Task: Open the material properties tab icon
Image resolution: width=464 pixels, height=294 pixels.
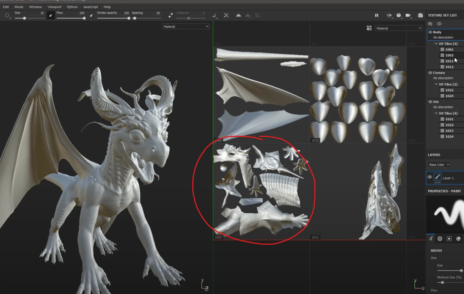Action: tap(458, 239)
